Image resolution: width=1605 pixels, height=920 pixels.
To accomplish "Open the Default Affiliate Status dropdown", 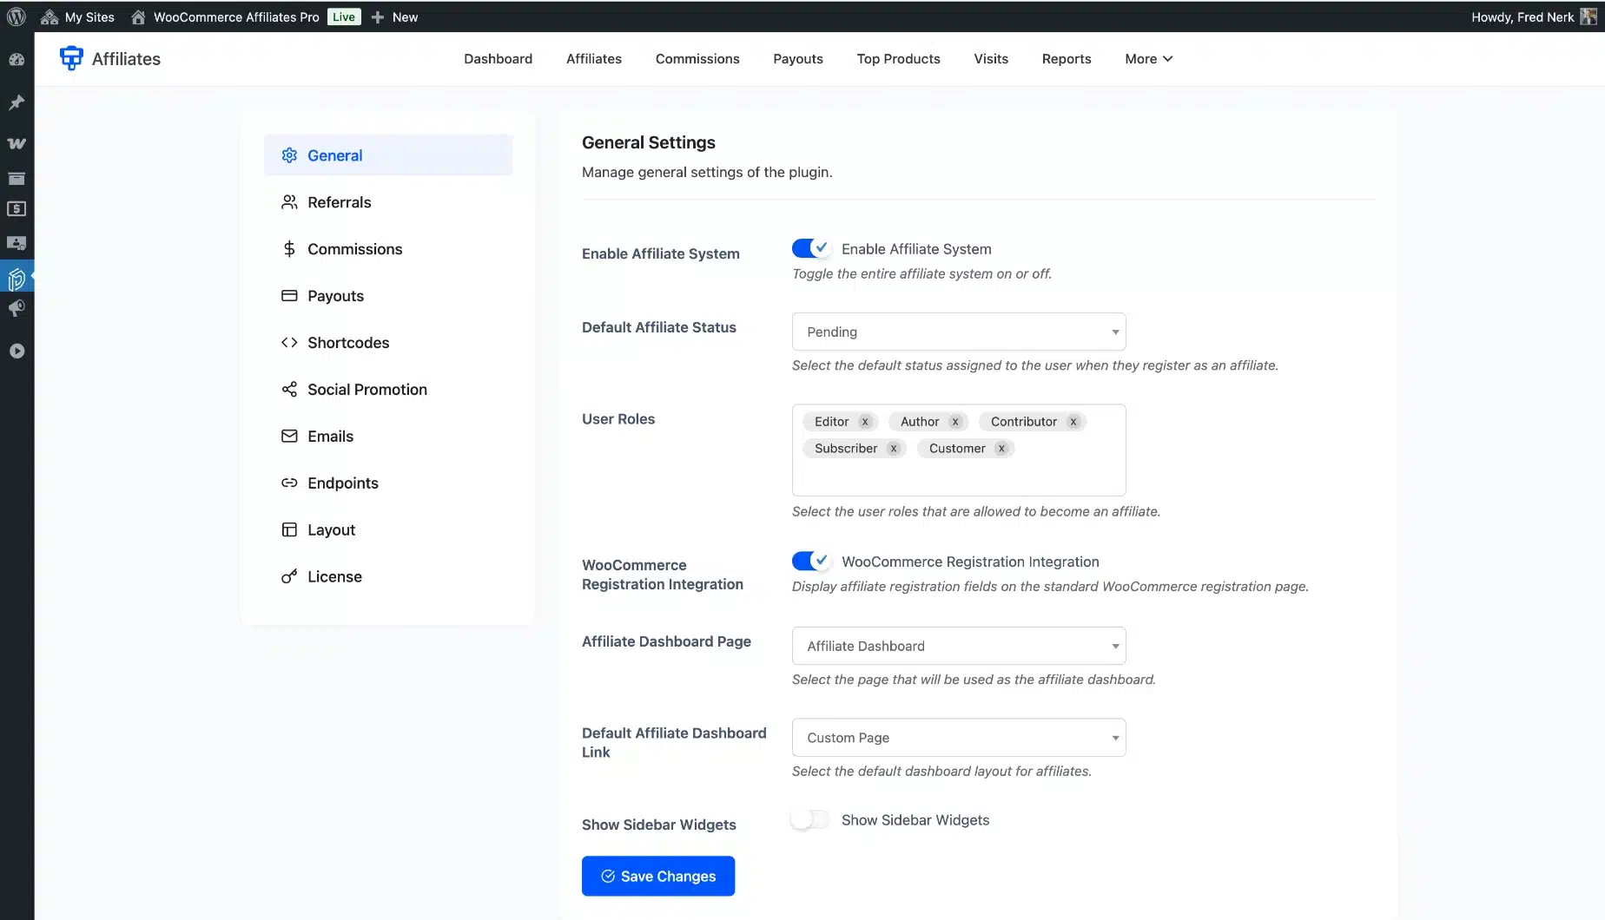I will tap(958, 332).
